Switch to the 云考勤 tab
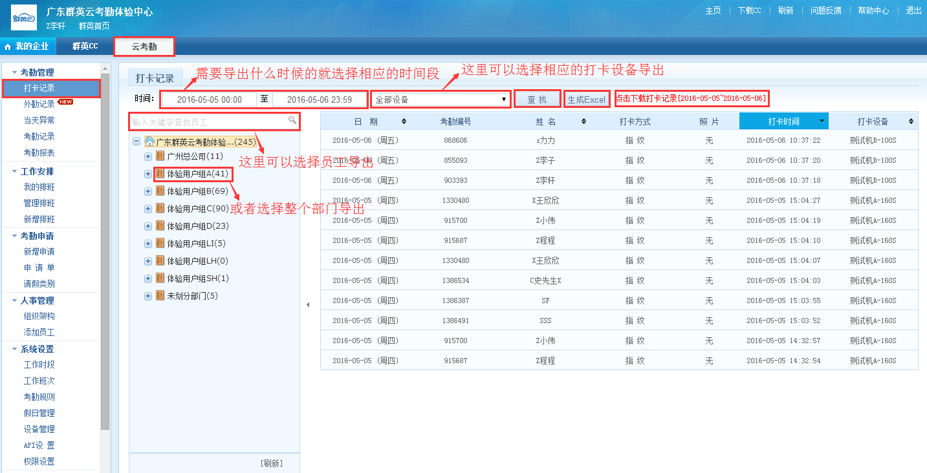 pos(144,47)
